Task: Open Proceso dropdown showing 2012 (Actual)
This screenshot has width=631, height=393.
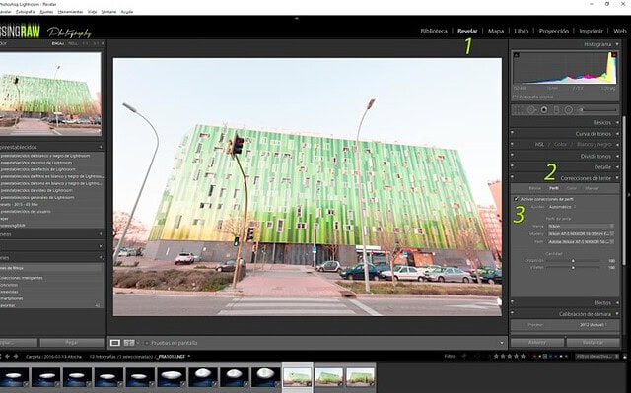Action: tap(594, 325)
